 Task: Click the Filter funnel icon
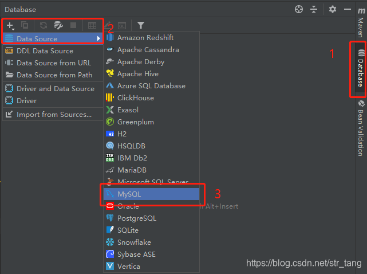(x=141, y=25)
